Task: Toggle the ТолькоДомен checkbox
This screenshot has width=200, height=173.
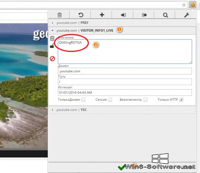Action: point(84,100)
